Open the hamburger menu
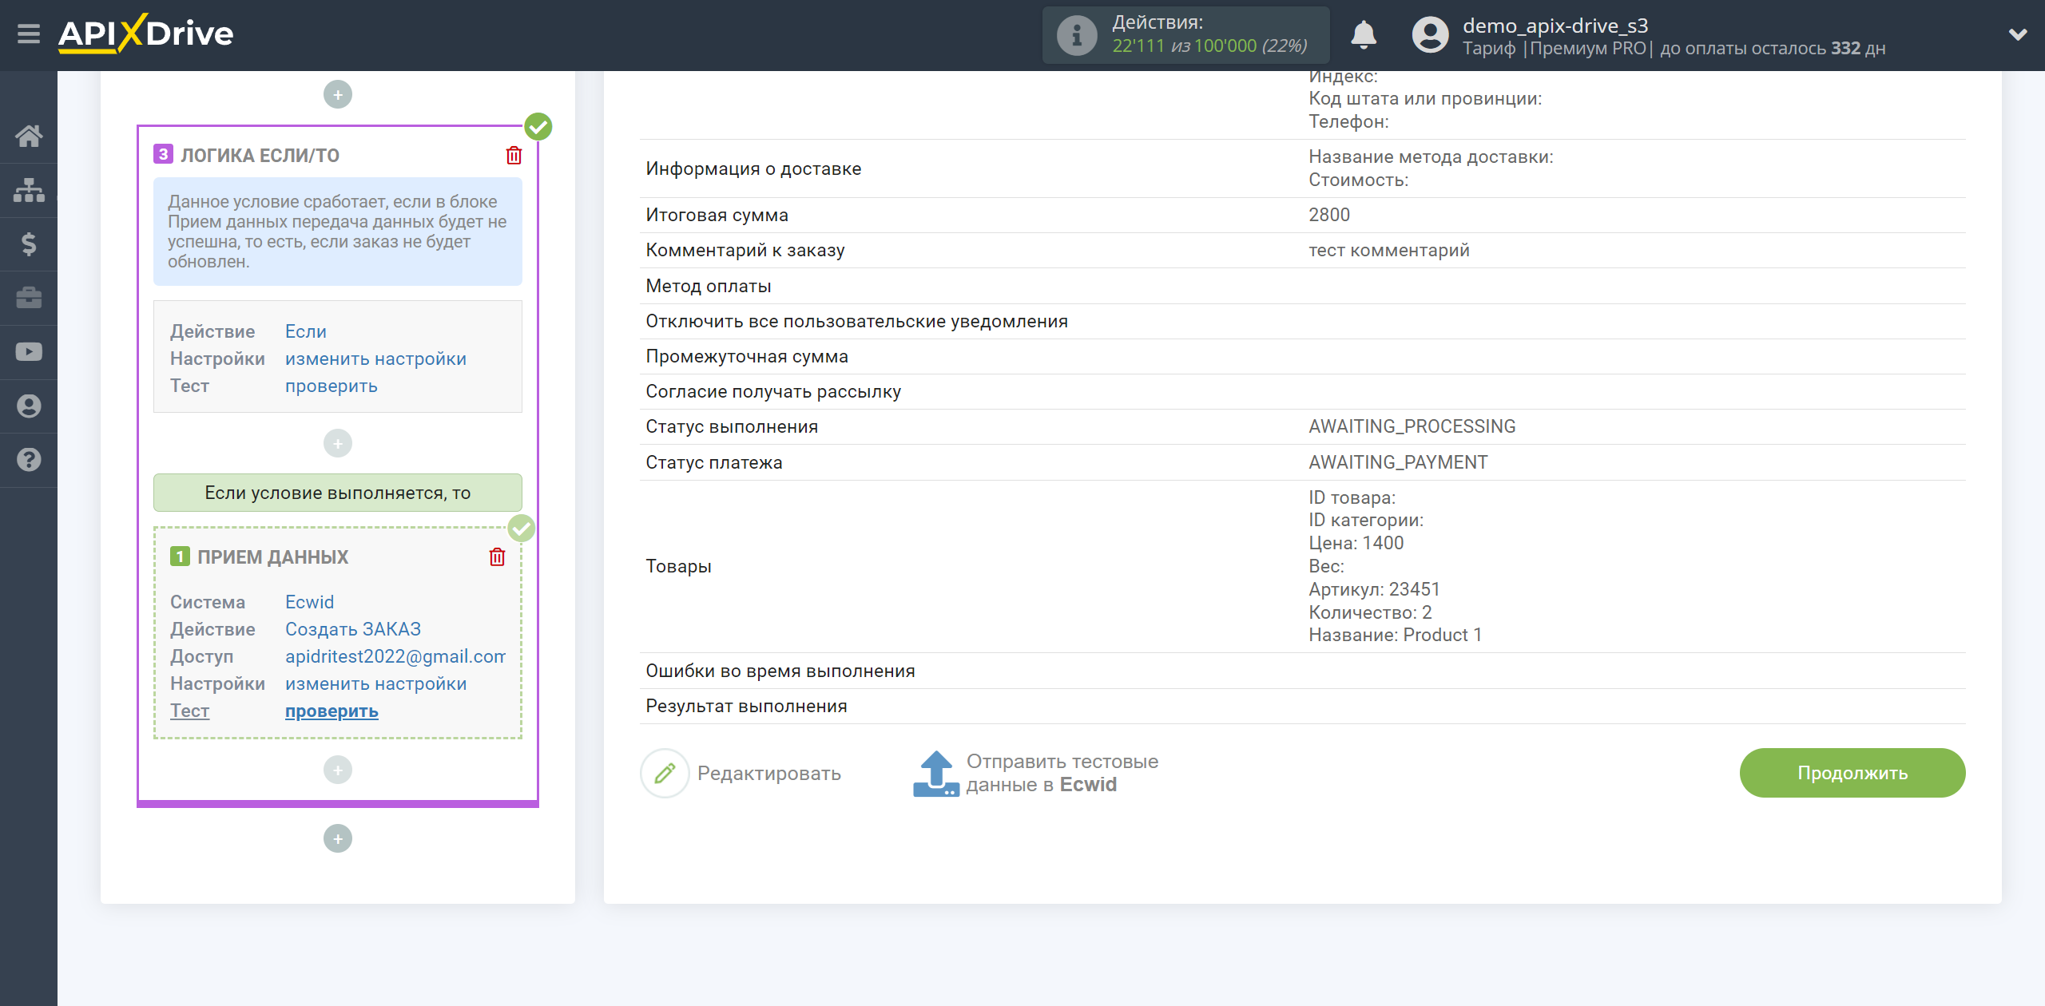This screenshot has width=2045, height=1006. click(29, 34)
